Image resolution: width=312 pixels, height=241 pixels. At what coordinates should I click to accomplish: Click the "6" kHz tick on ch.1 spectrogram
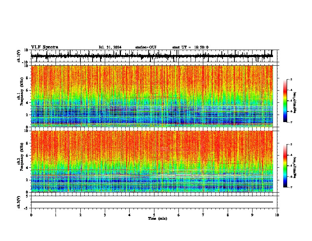[27, 91]
